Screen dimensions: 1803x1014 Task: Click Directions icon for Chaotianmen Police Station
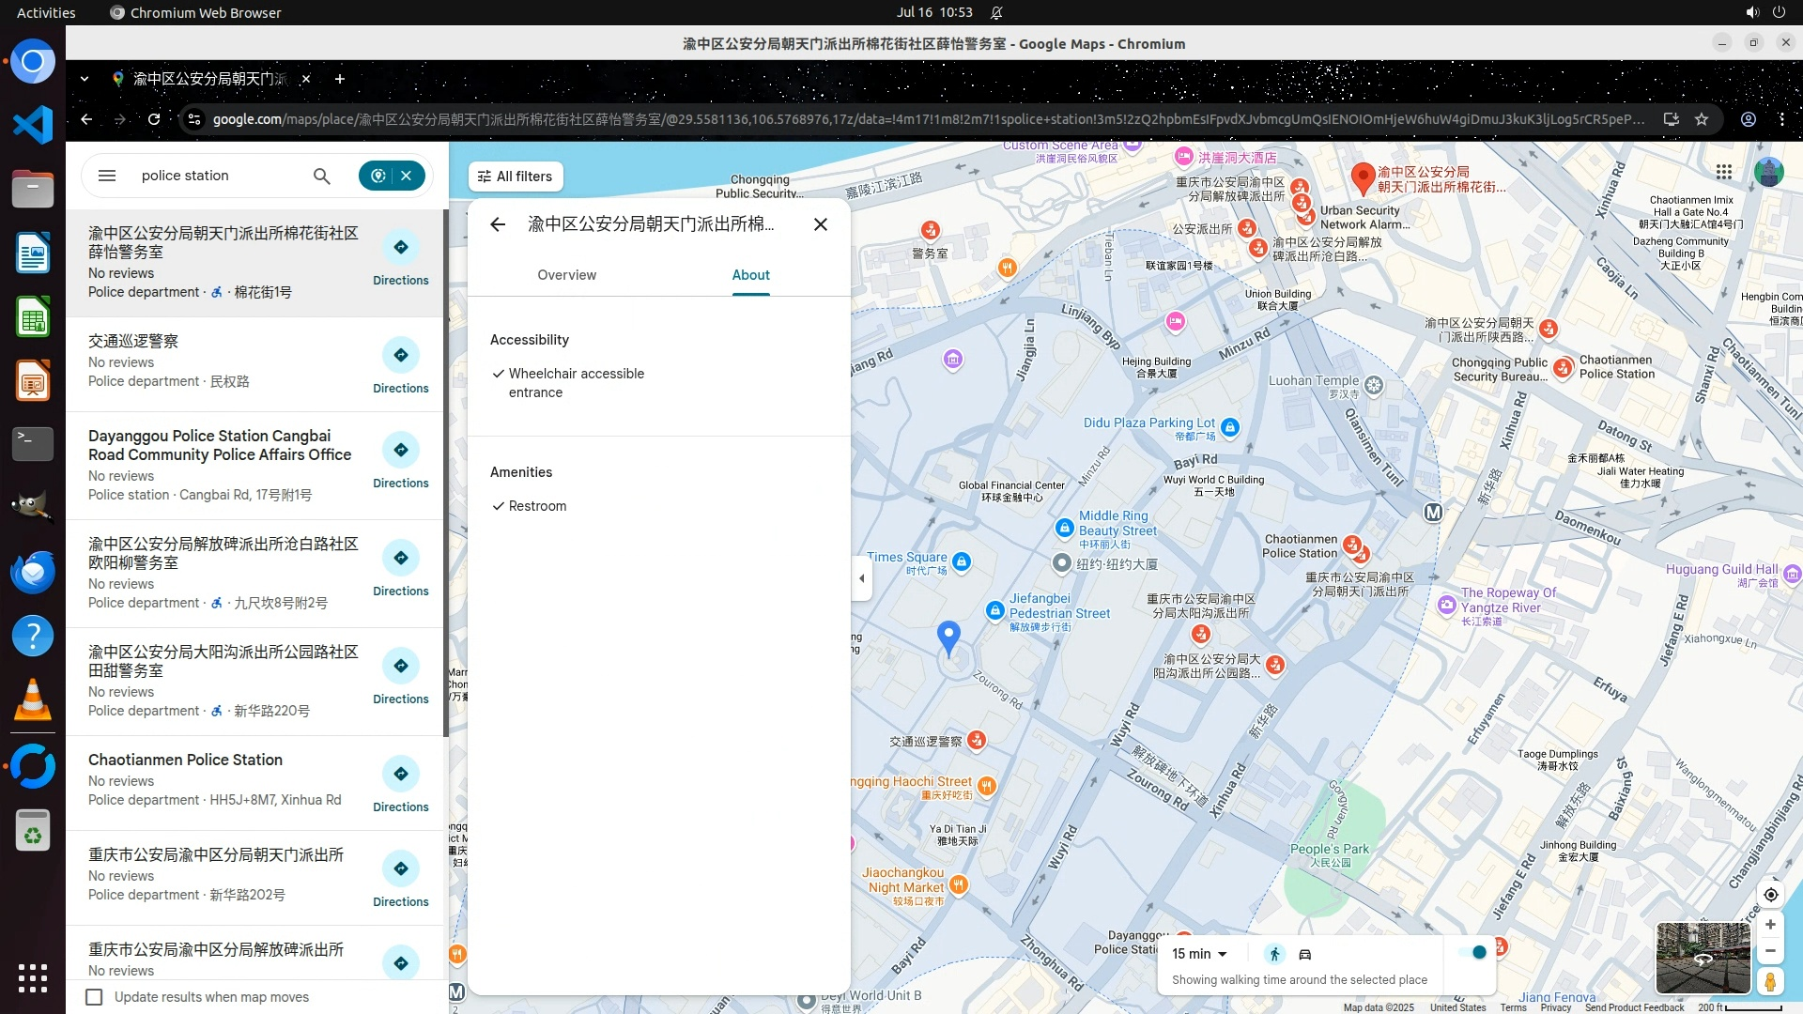pos(400,774)
